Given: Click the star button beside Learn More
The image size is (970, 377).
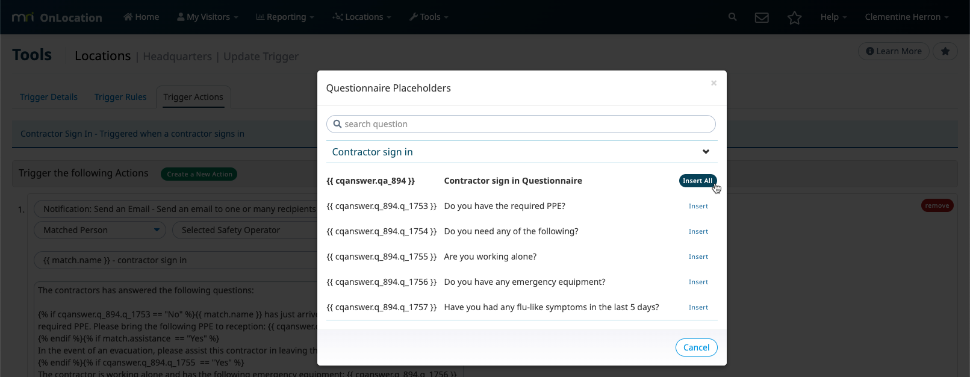Looking at the screenshot, I should pos(945,51).
